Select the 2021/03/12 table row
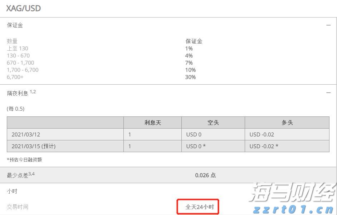Image resolution: width=337 pixels, height=215 pixels. [25, 134]
